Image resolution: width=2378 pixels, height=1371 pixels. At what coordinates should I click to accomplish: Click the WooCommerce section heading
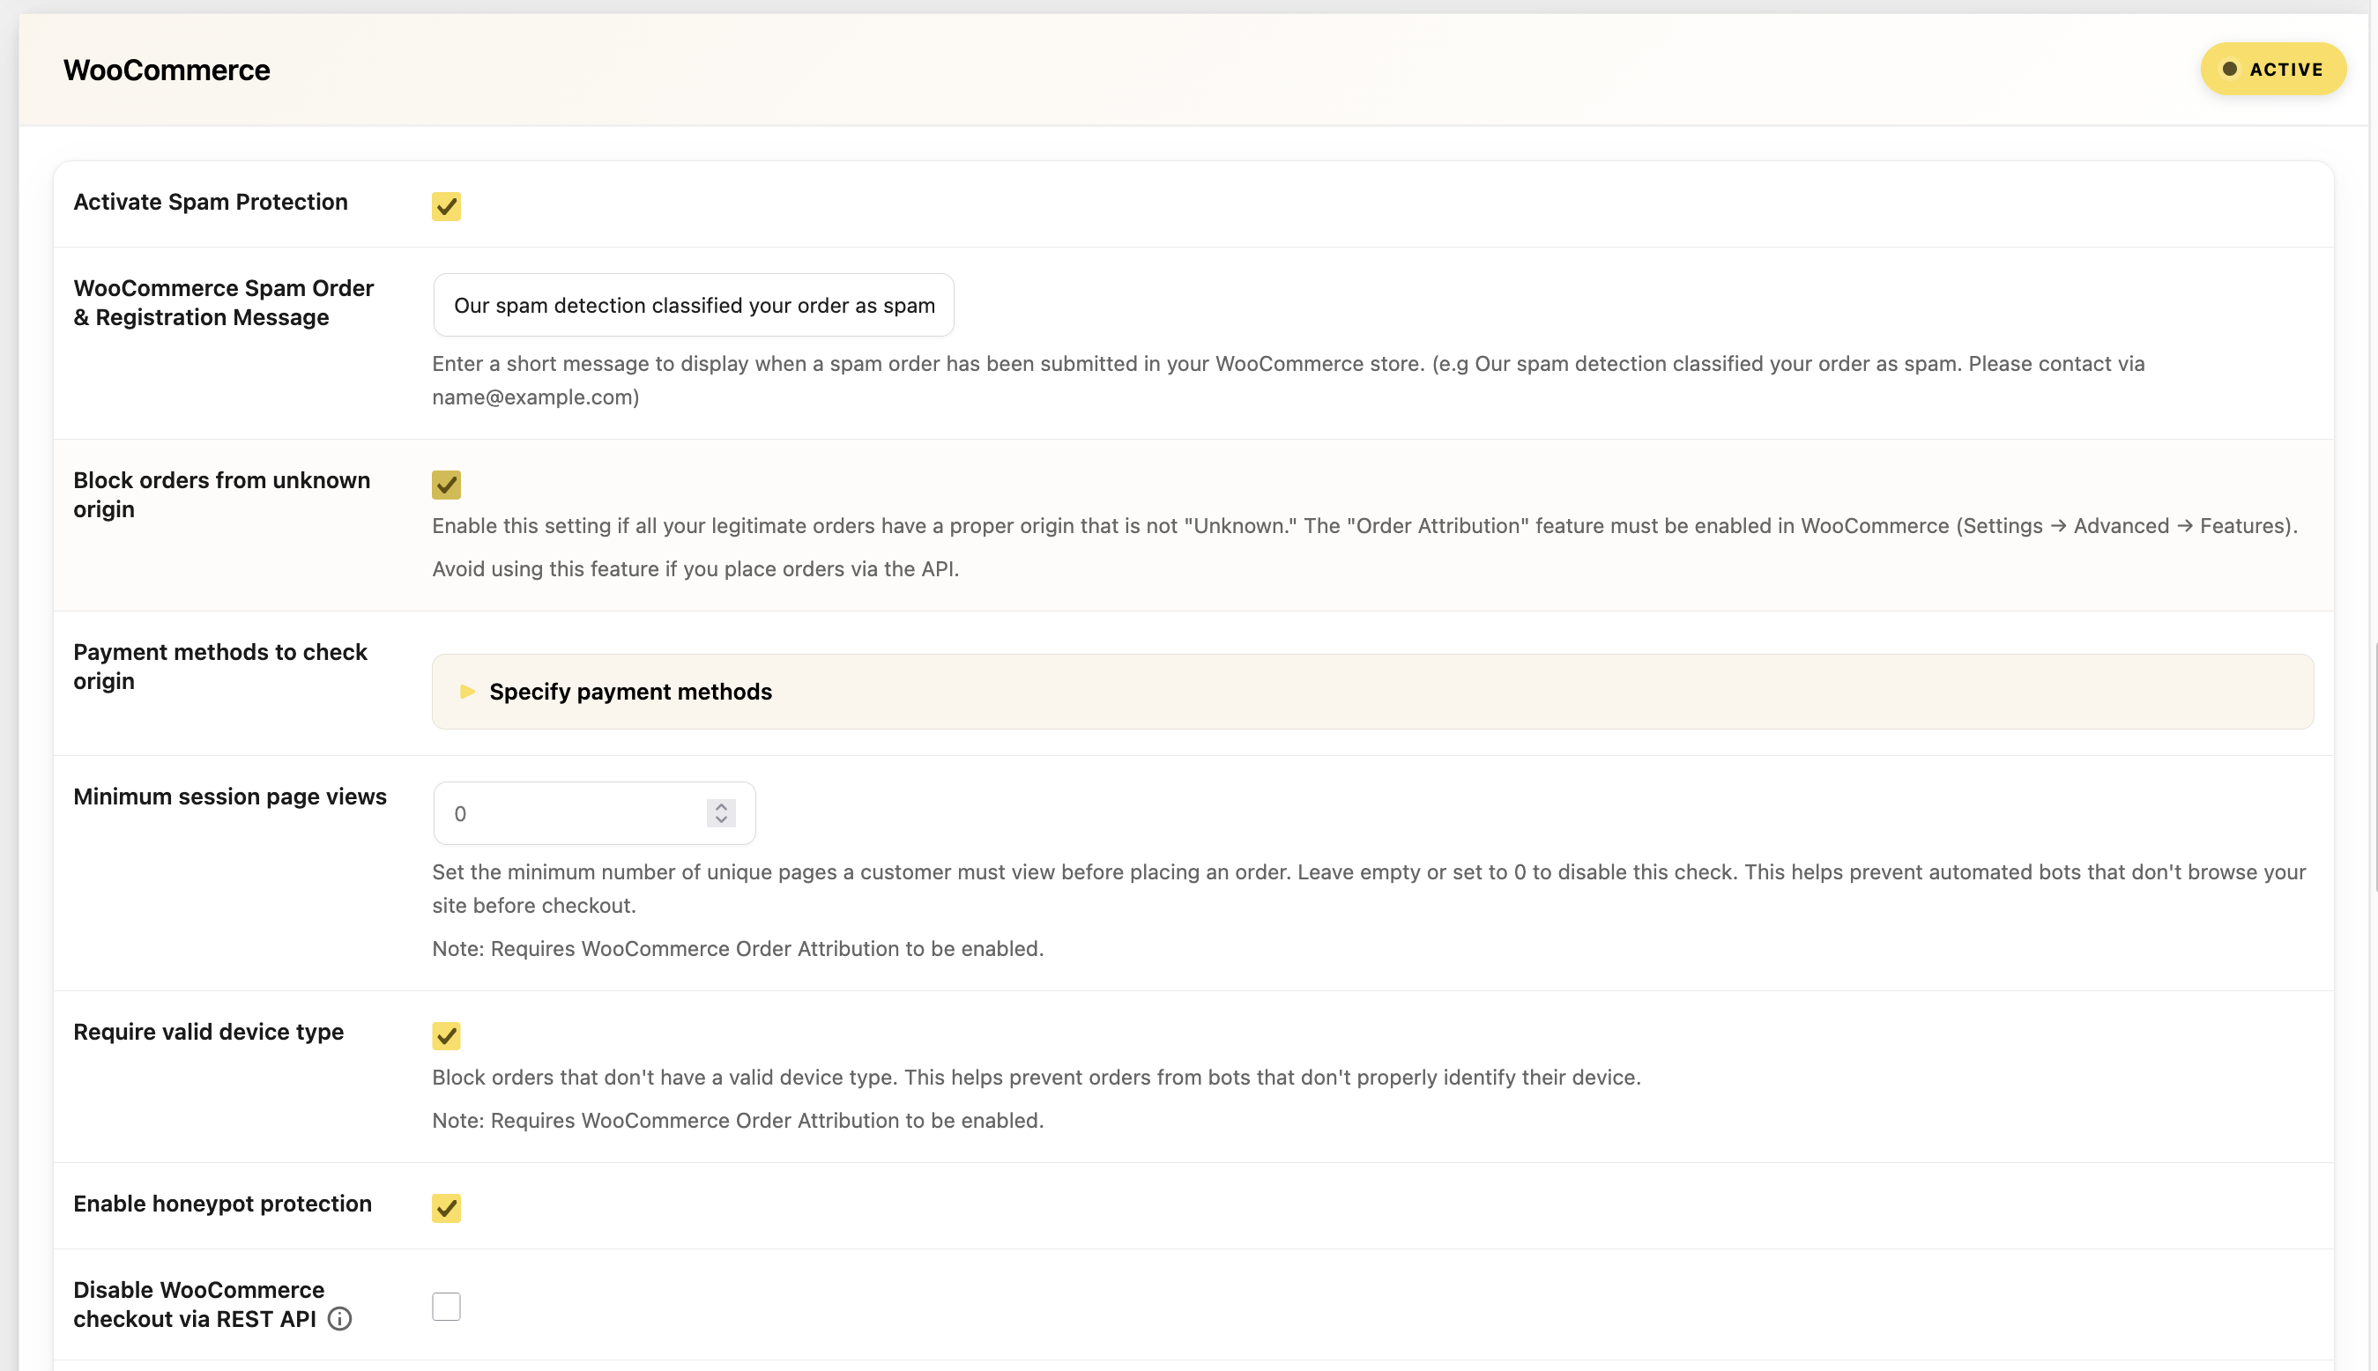point(167,70)
